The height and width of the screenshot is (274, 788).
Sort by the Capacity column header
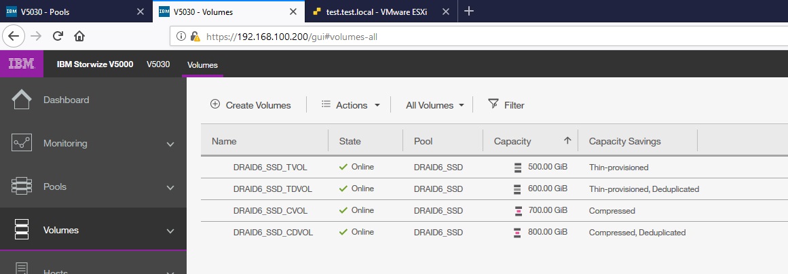pyautogui.click(x=512, y=141)
